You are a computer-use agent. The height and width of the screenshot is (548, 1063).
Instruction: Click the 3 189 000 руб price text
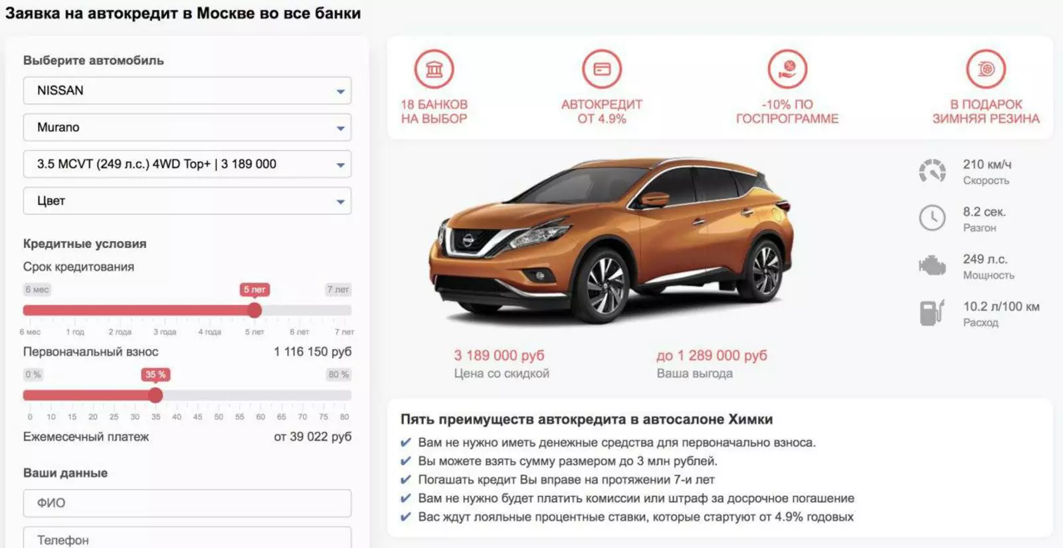coord(499,356)
